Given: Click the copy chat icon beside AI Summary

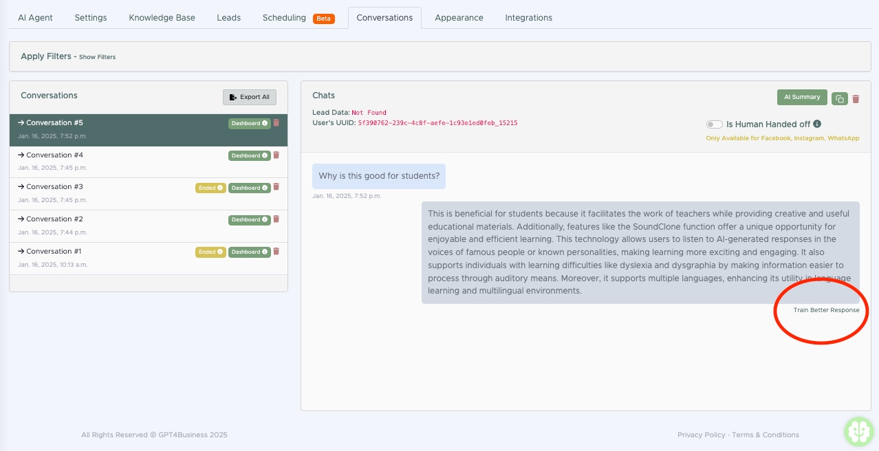Looking at the screenshot, I should [x=839, y=98].
